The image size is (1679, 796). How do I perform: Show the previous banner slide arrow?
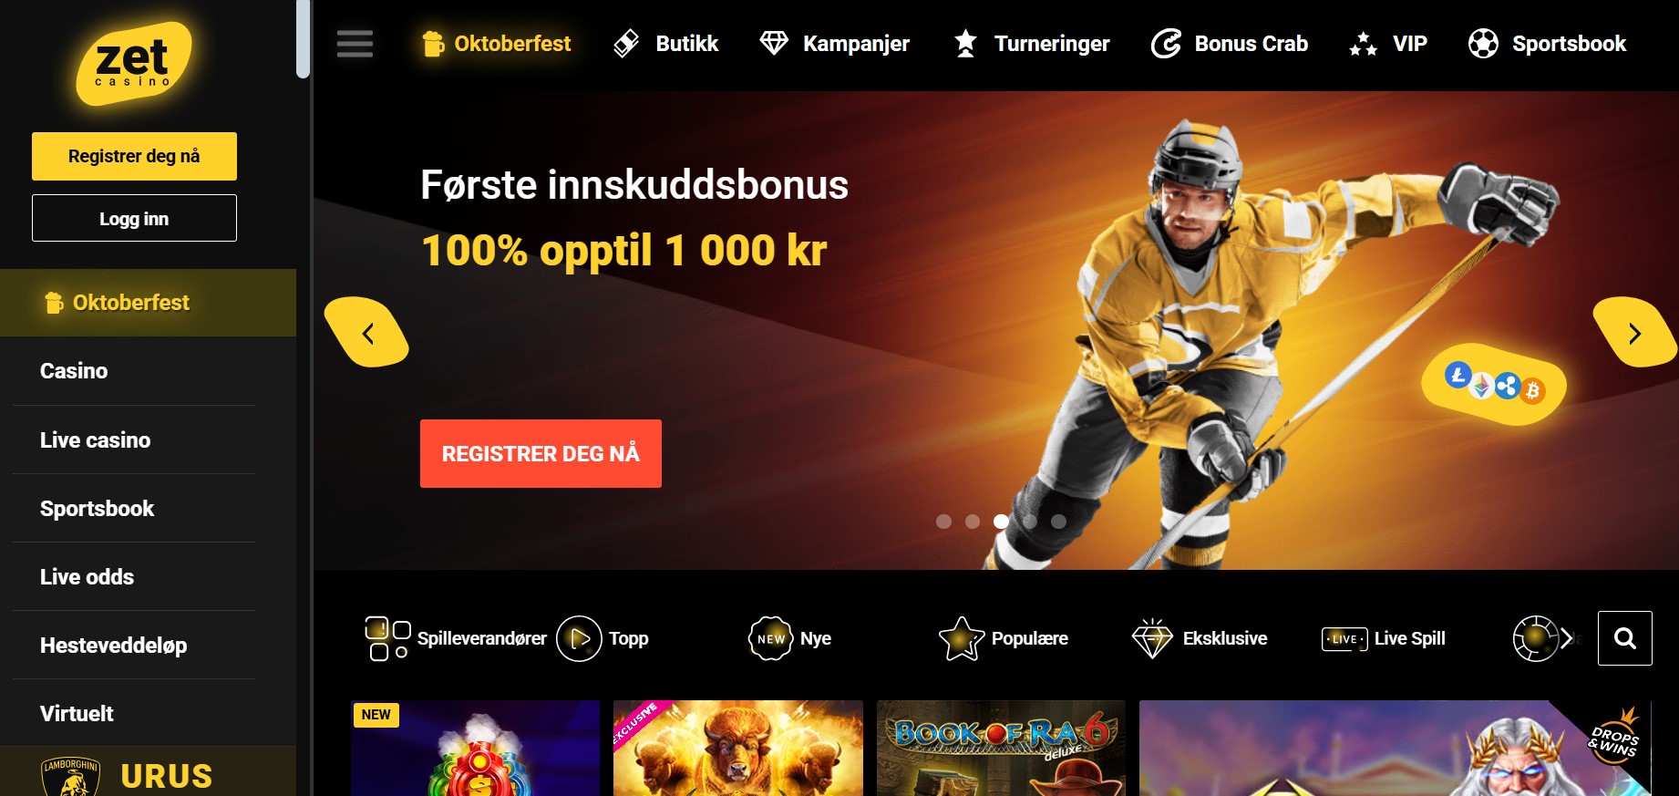pos(367,333)
